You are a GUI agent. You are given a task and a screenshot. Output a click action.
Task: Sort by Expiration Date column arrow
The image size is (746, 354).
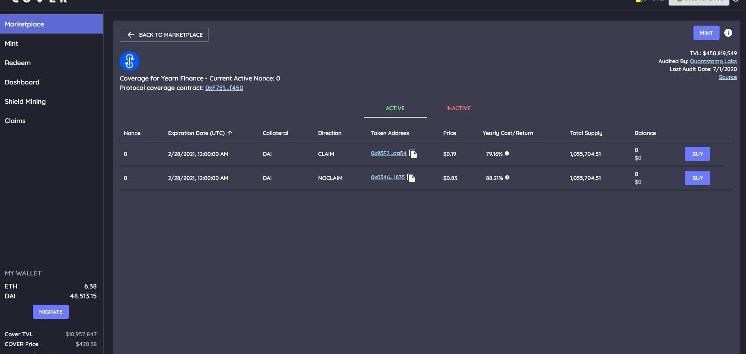pyautogui.click(x=230, y=133)
